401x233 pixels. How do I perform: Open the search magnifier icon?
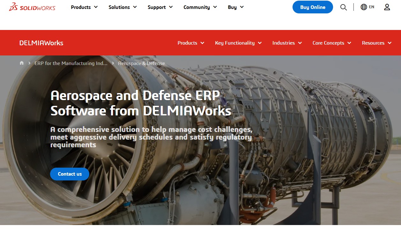[x=344, y=7]
